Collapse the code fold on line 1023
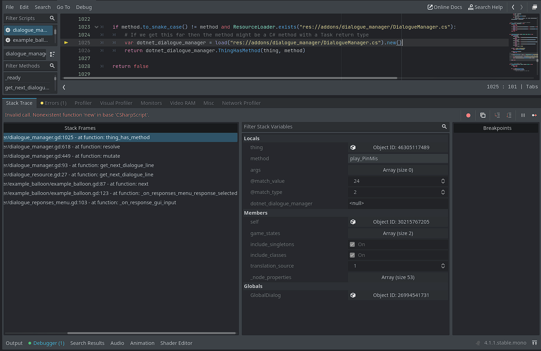This screenshot has width=541, height=351. coord(96,26)
